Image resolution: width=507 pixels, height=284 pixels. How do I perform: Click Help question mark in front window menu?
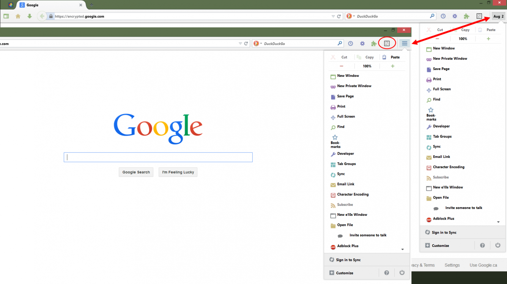[x=386, y=273]
